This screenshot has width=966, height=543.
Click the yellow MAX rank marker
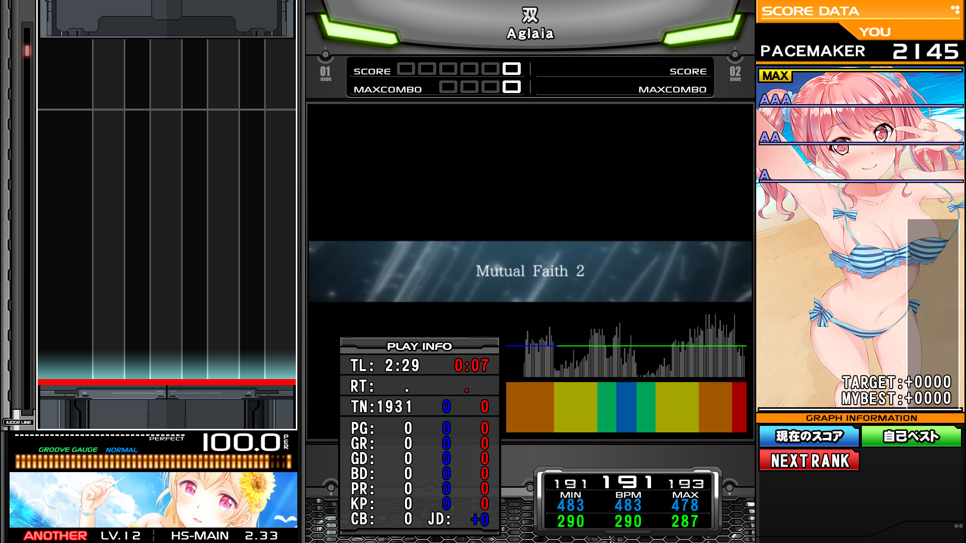point(775,76)
